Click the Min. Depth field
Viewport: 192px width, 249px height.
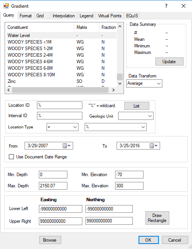53,175
